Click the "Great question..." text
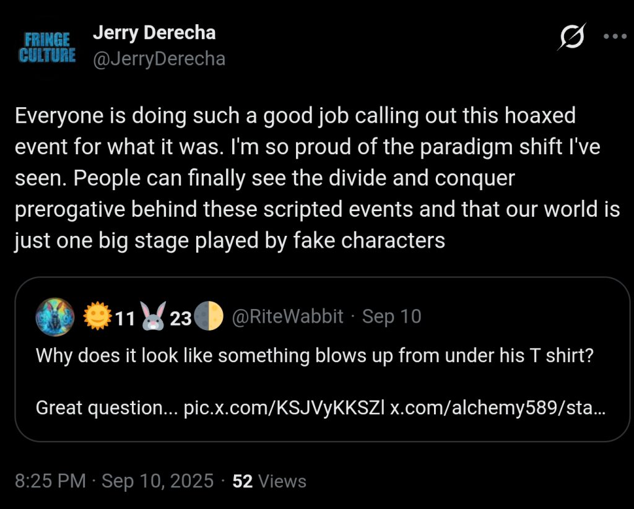634x509 pixels. coord(106,408)
